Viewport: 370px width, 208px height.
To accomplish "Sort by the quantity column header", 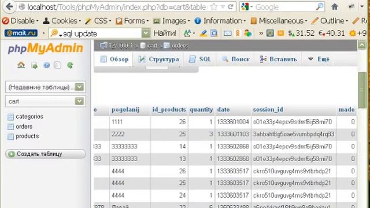I will (x=201, y=110).
